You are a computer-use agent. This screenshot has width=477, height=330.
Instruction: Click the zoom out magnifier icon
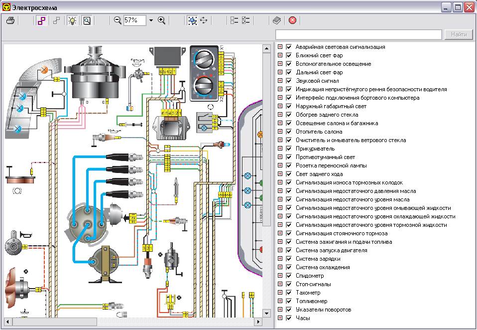[118, 20]
